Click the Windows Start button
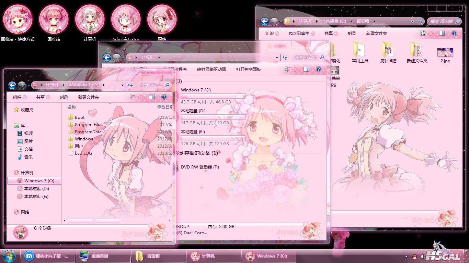469x263 pixels. pyautogui.click(x=9, y=256)
